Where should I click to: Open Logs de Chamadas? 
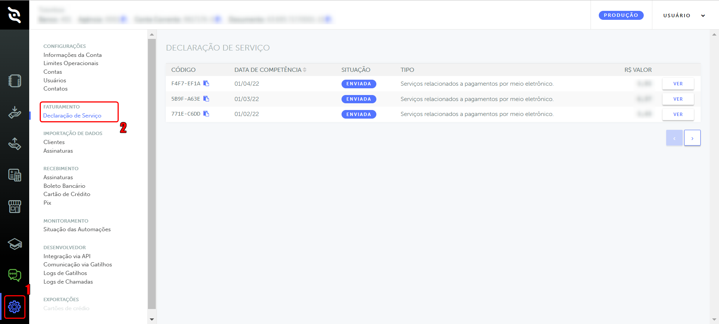[68, 282]
